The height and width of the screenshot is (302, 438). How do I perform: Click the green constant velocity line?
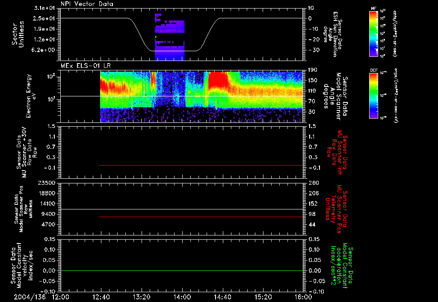182,270
